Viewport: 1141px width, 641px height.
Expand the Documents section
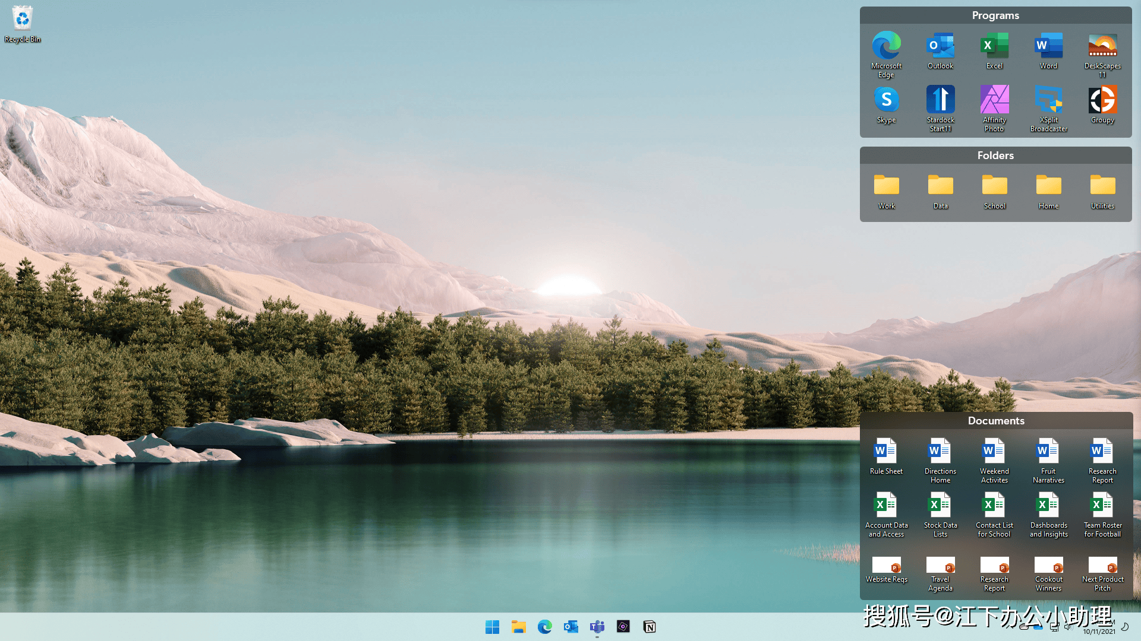[995, 420]
